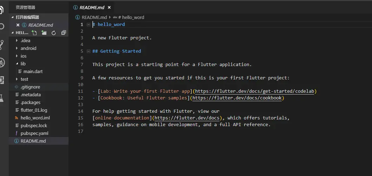Collapse all folders in explorer

point(64,33)
